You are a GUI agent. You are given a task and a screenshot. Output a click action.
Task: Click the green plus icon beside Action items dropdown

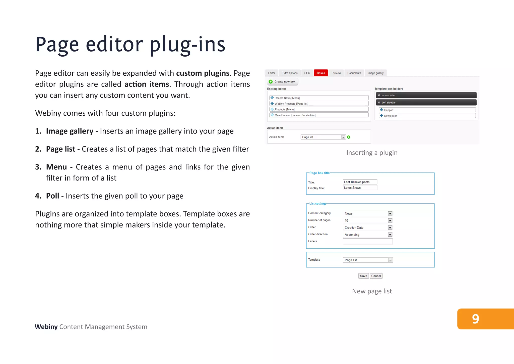point(349,137)
